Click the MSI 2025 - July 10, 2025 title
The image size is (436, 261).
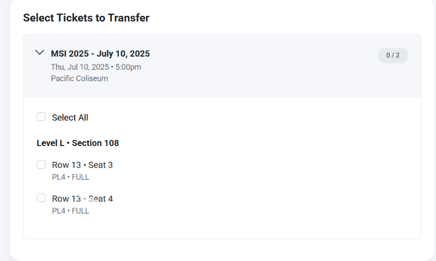pos(100,53)
